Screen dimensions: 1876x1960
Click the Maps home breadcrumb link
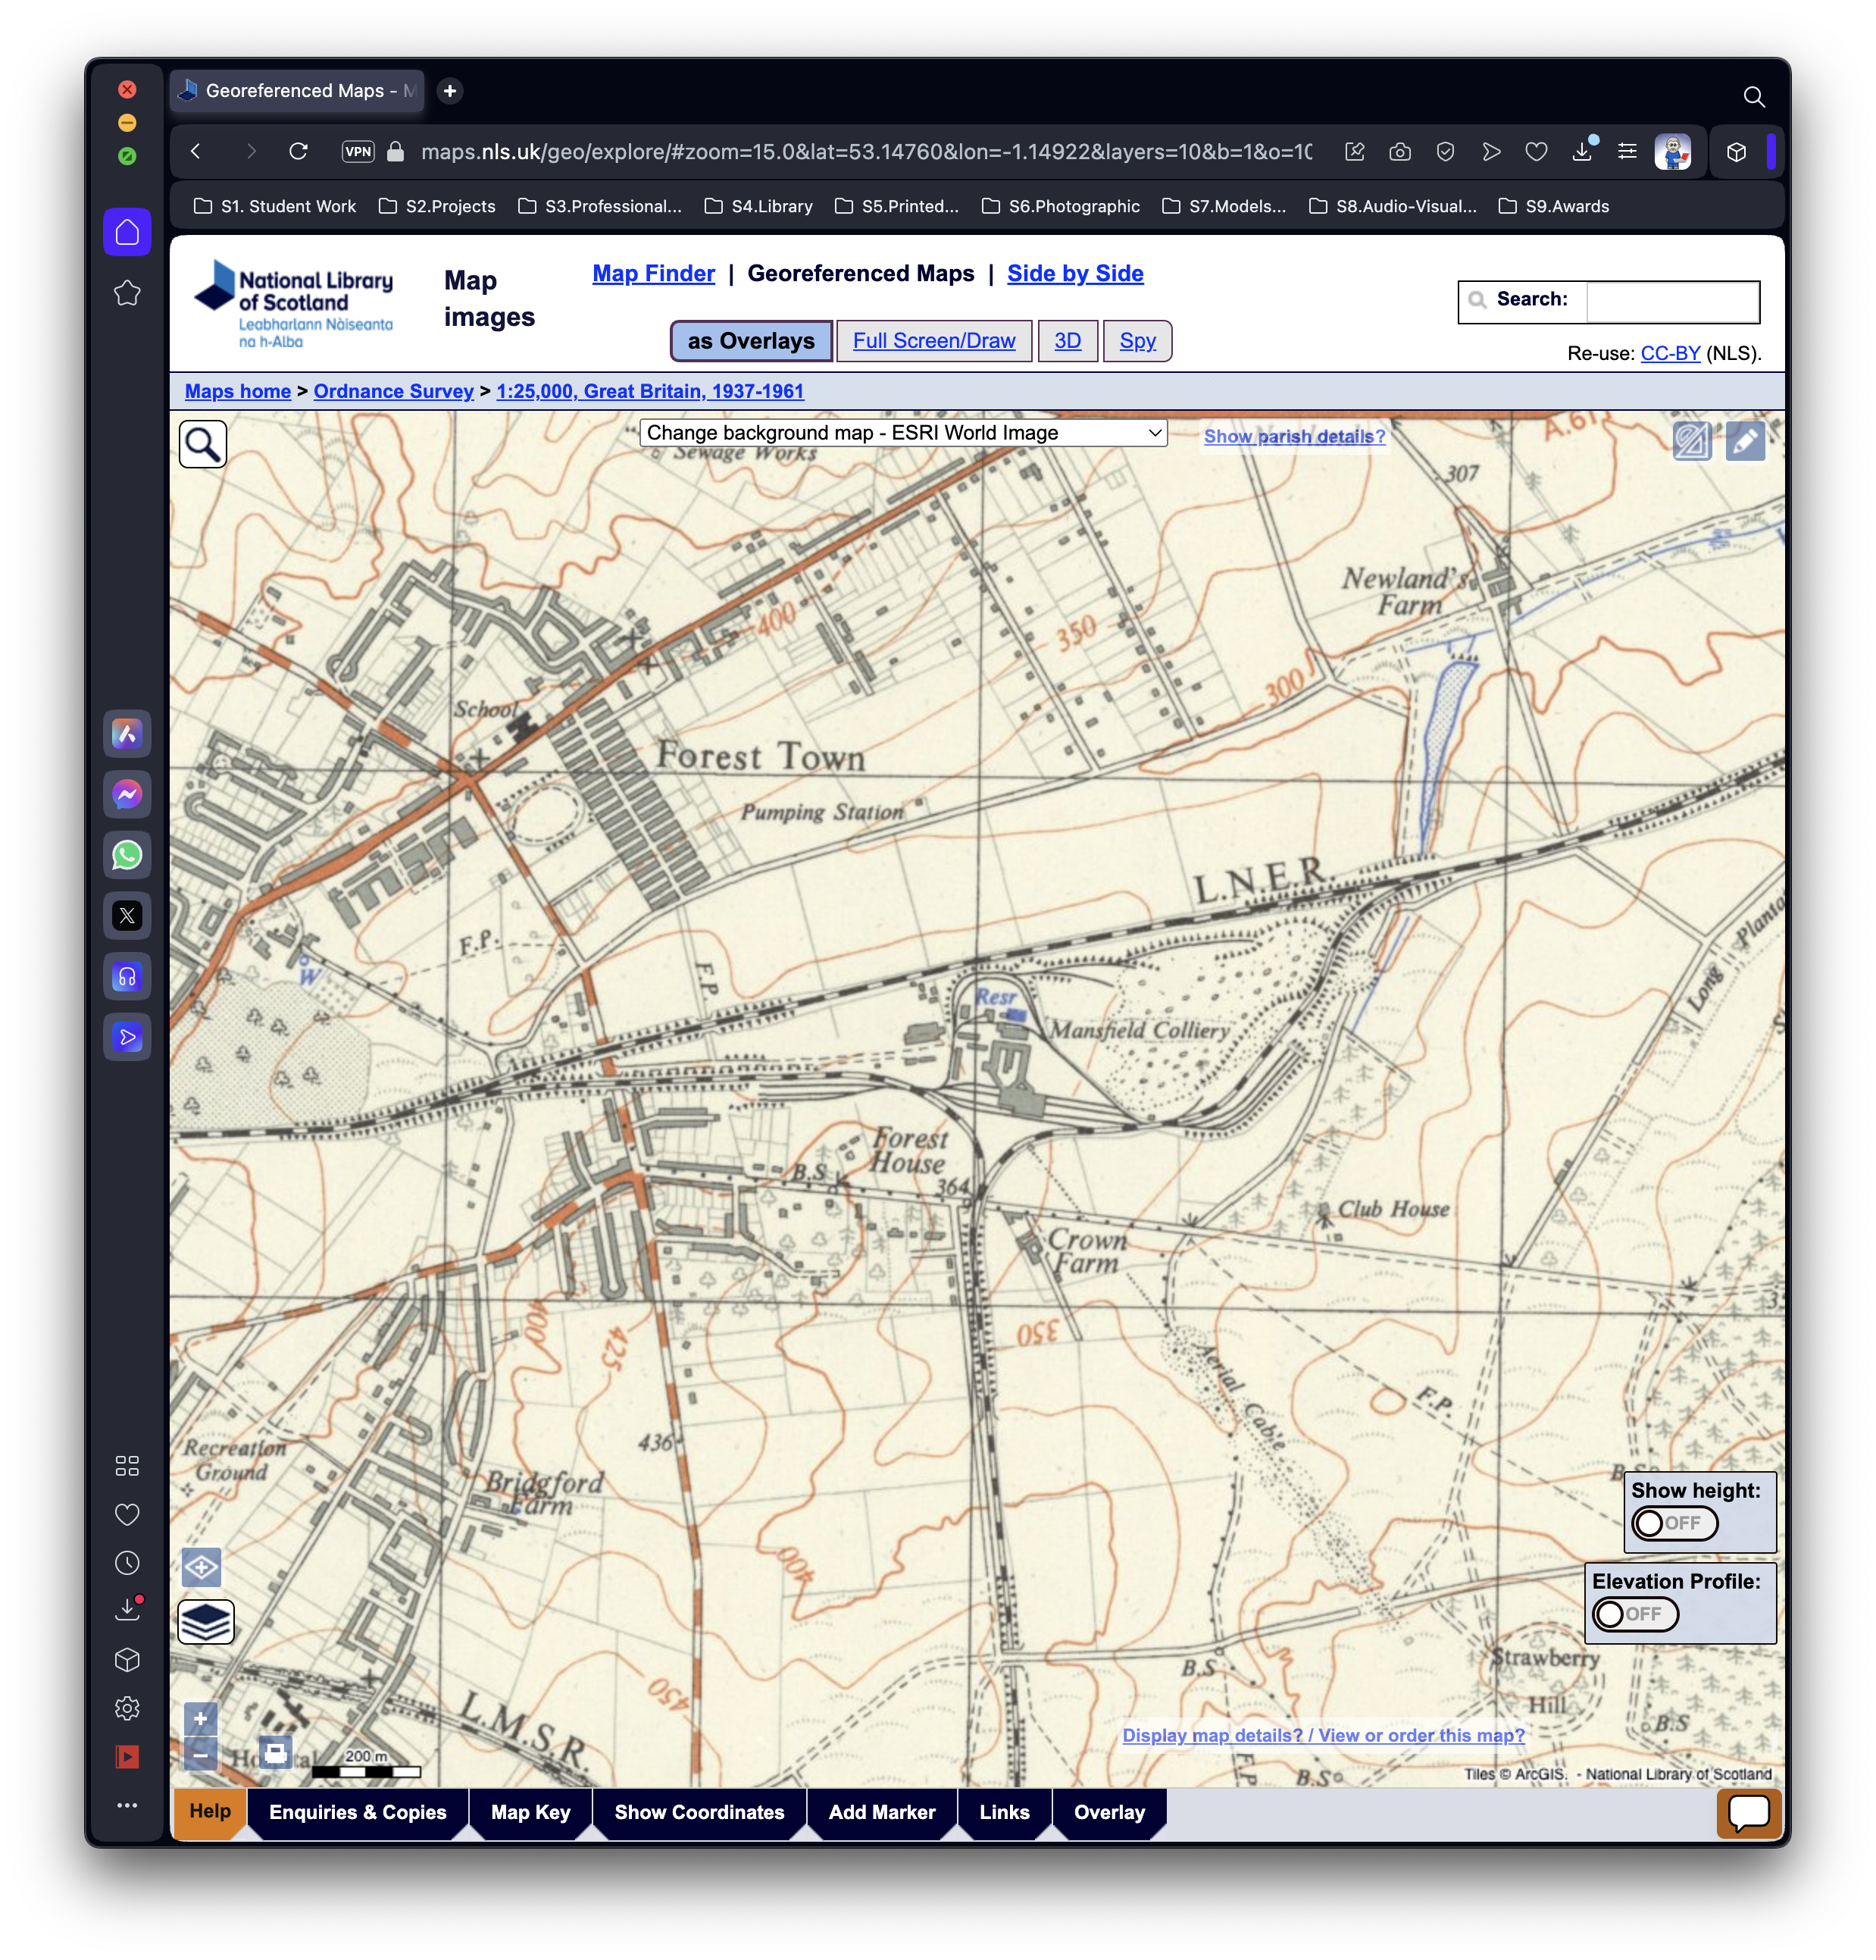pyautogui.click(x=236, y=390)
